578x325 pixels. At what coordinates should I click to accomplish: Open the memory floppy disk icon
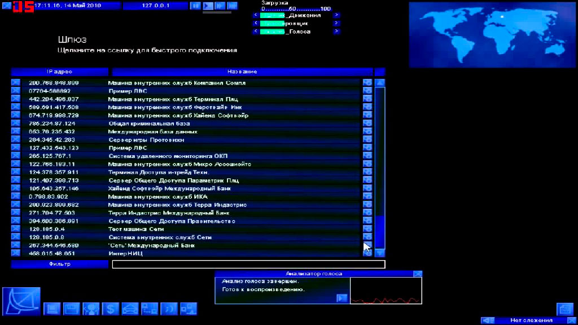tap(71, 309)
